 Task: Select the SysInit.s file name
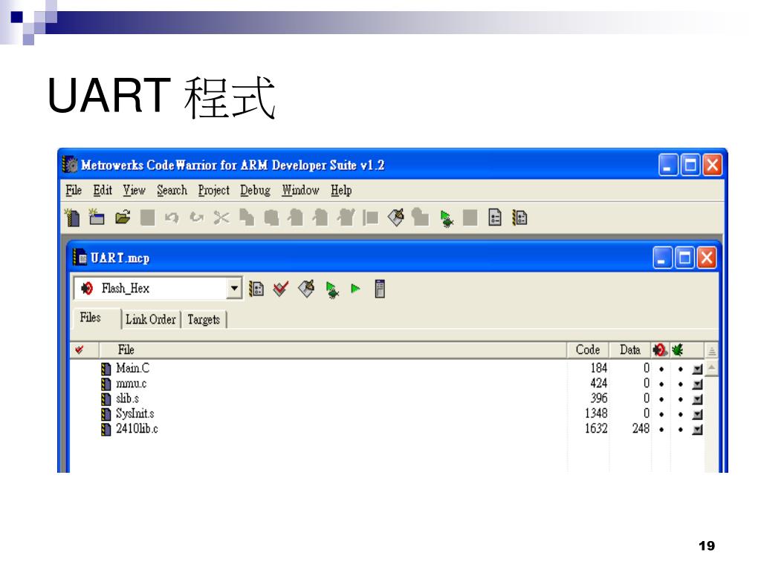(x=135, y=414)
